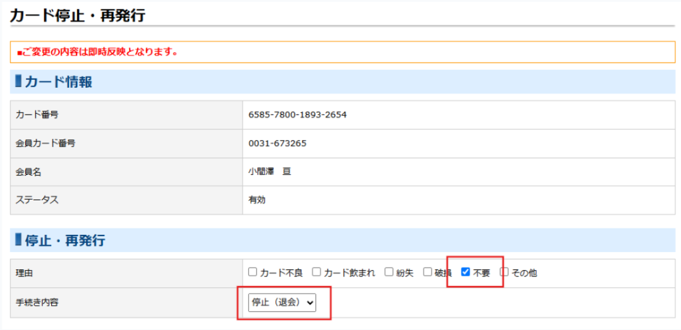Image resolution: width=681 pixels, height=330 pixels.
Task: Uncheck the 不要 reason checkbox
Action: tap(466, 272)
